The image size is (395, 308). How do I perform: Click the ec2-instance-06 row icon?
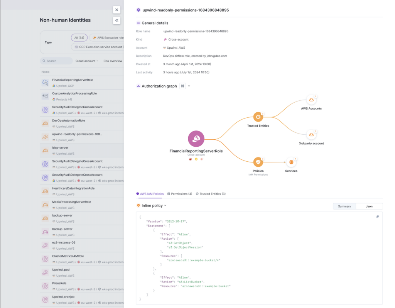point(46,245)
